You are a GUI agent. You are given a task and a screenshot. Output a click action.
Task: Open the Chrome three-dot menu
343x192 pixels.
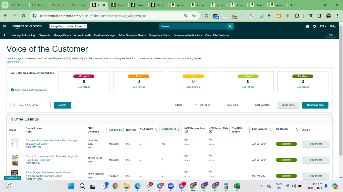(337, 16)
